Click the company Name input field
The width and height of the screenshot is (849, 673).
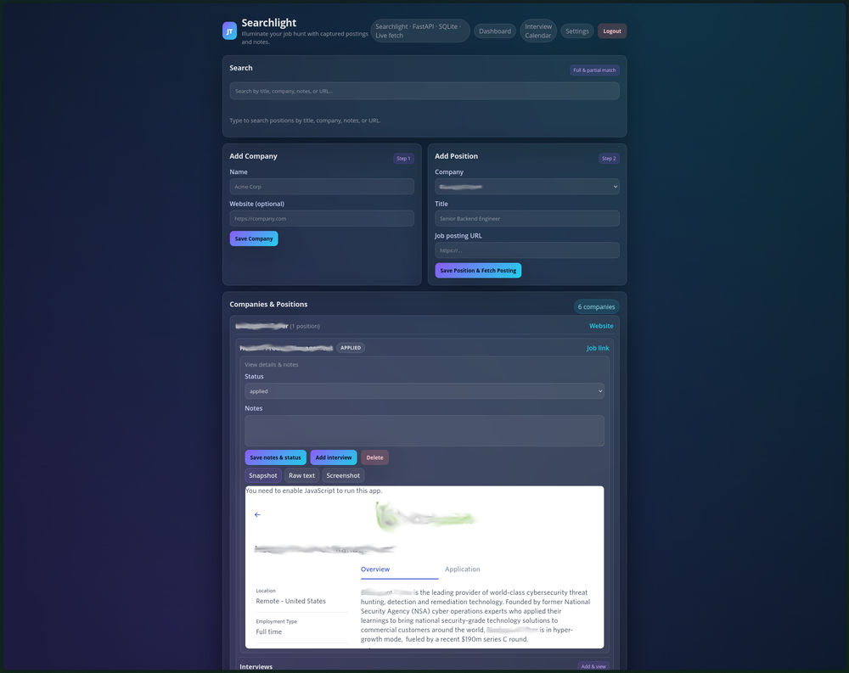pos(321,187)
